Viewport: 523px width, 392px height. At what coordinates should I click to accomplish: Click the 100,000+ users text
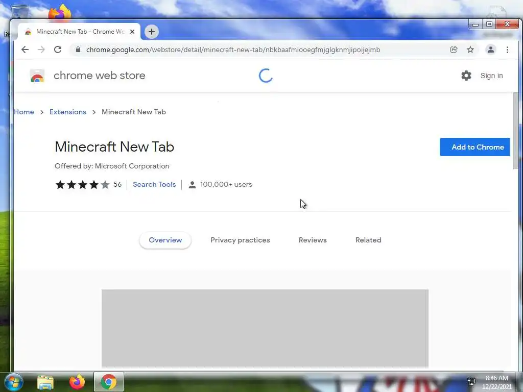pos(226,184)
